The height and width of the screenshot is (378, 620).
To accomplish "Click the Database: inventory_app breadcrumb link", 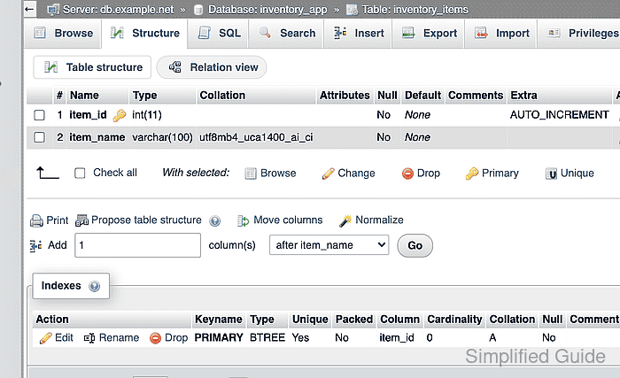I will click(x=267, y=10).
